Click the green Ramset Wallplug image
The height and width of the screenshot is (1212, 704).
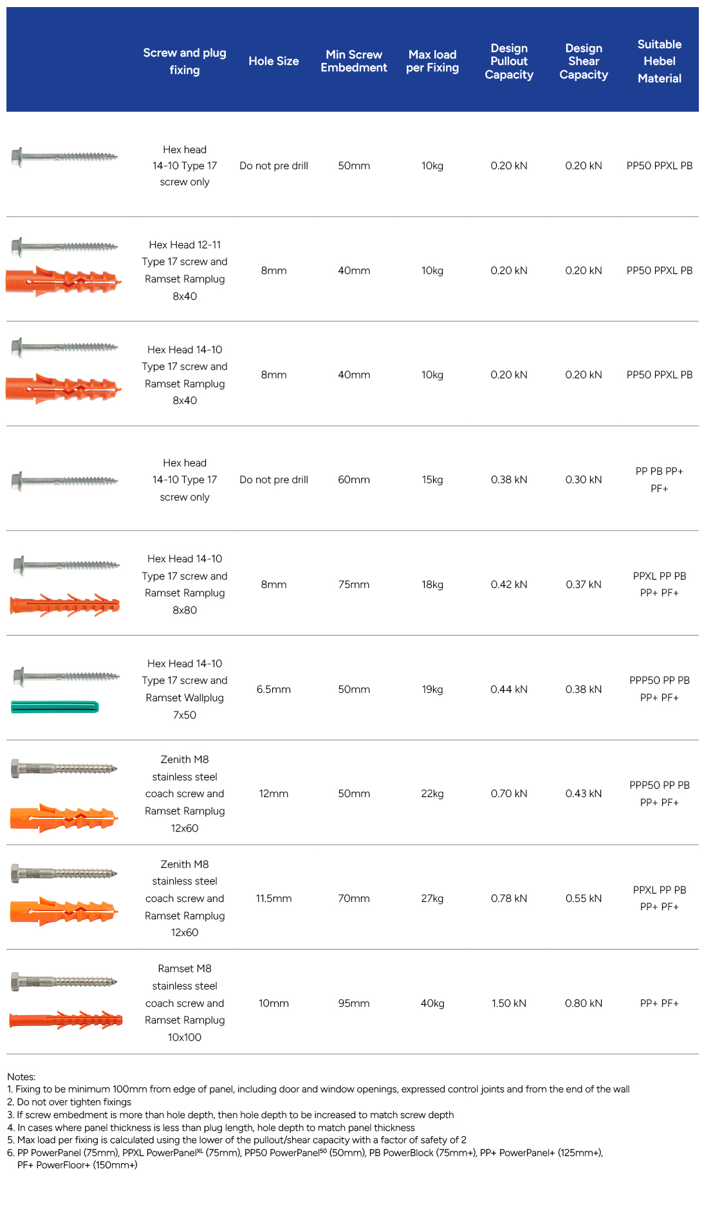point(55,707)
